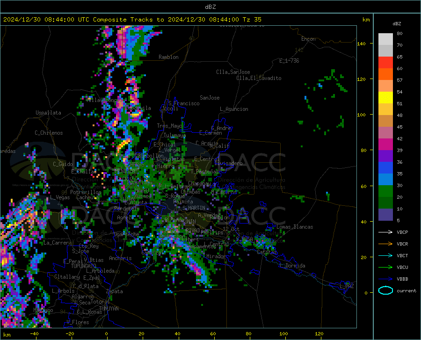The height and width of the screenshot is (340, 421).
Task: Click the 'Tres_Mayo' map label
Action: 169,126
